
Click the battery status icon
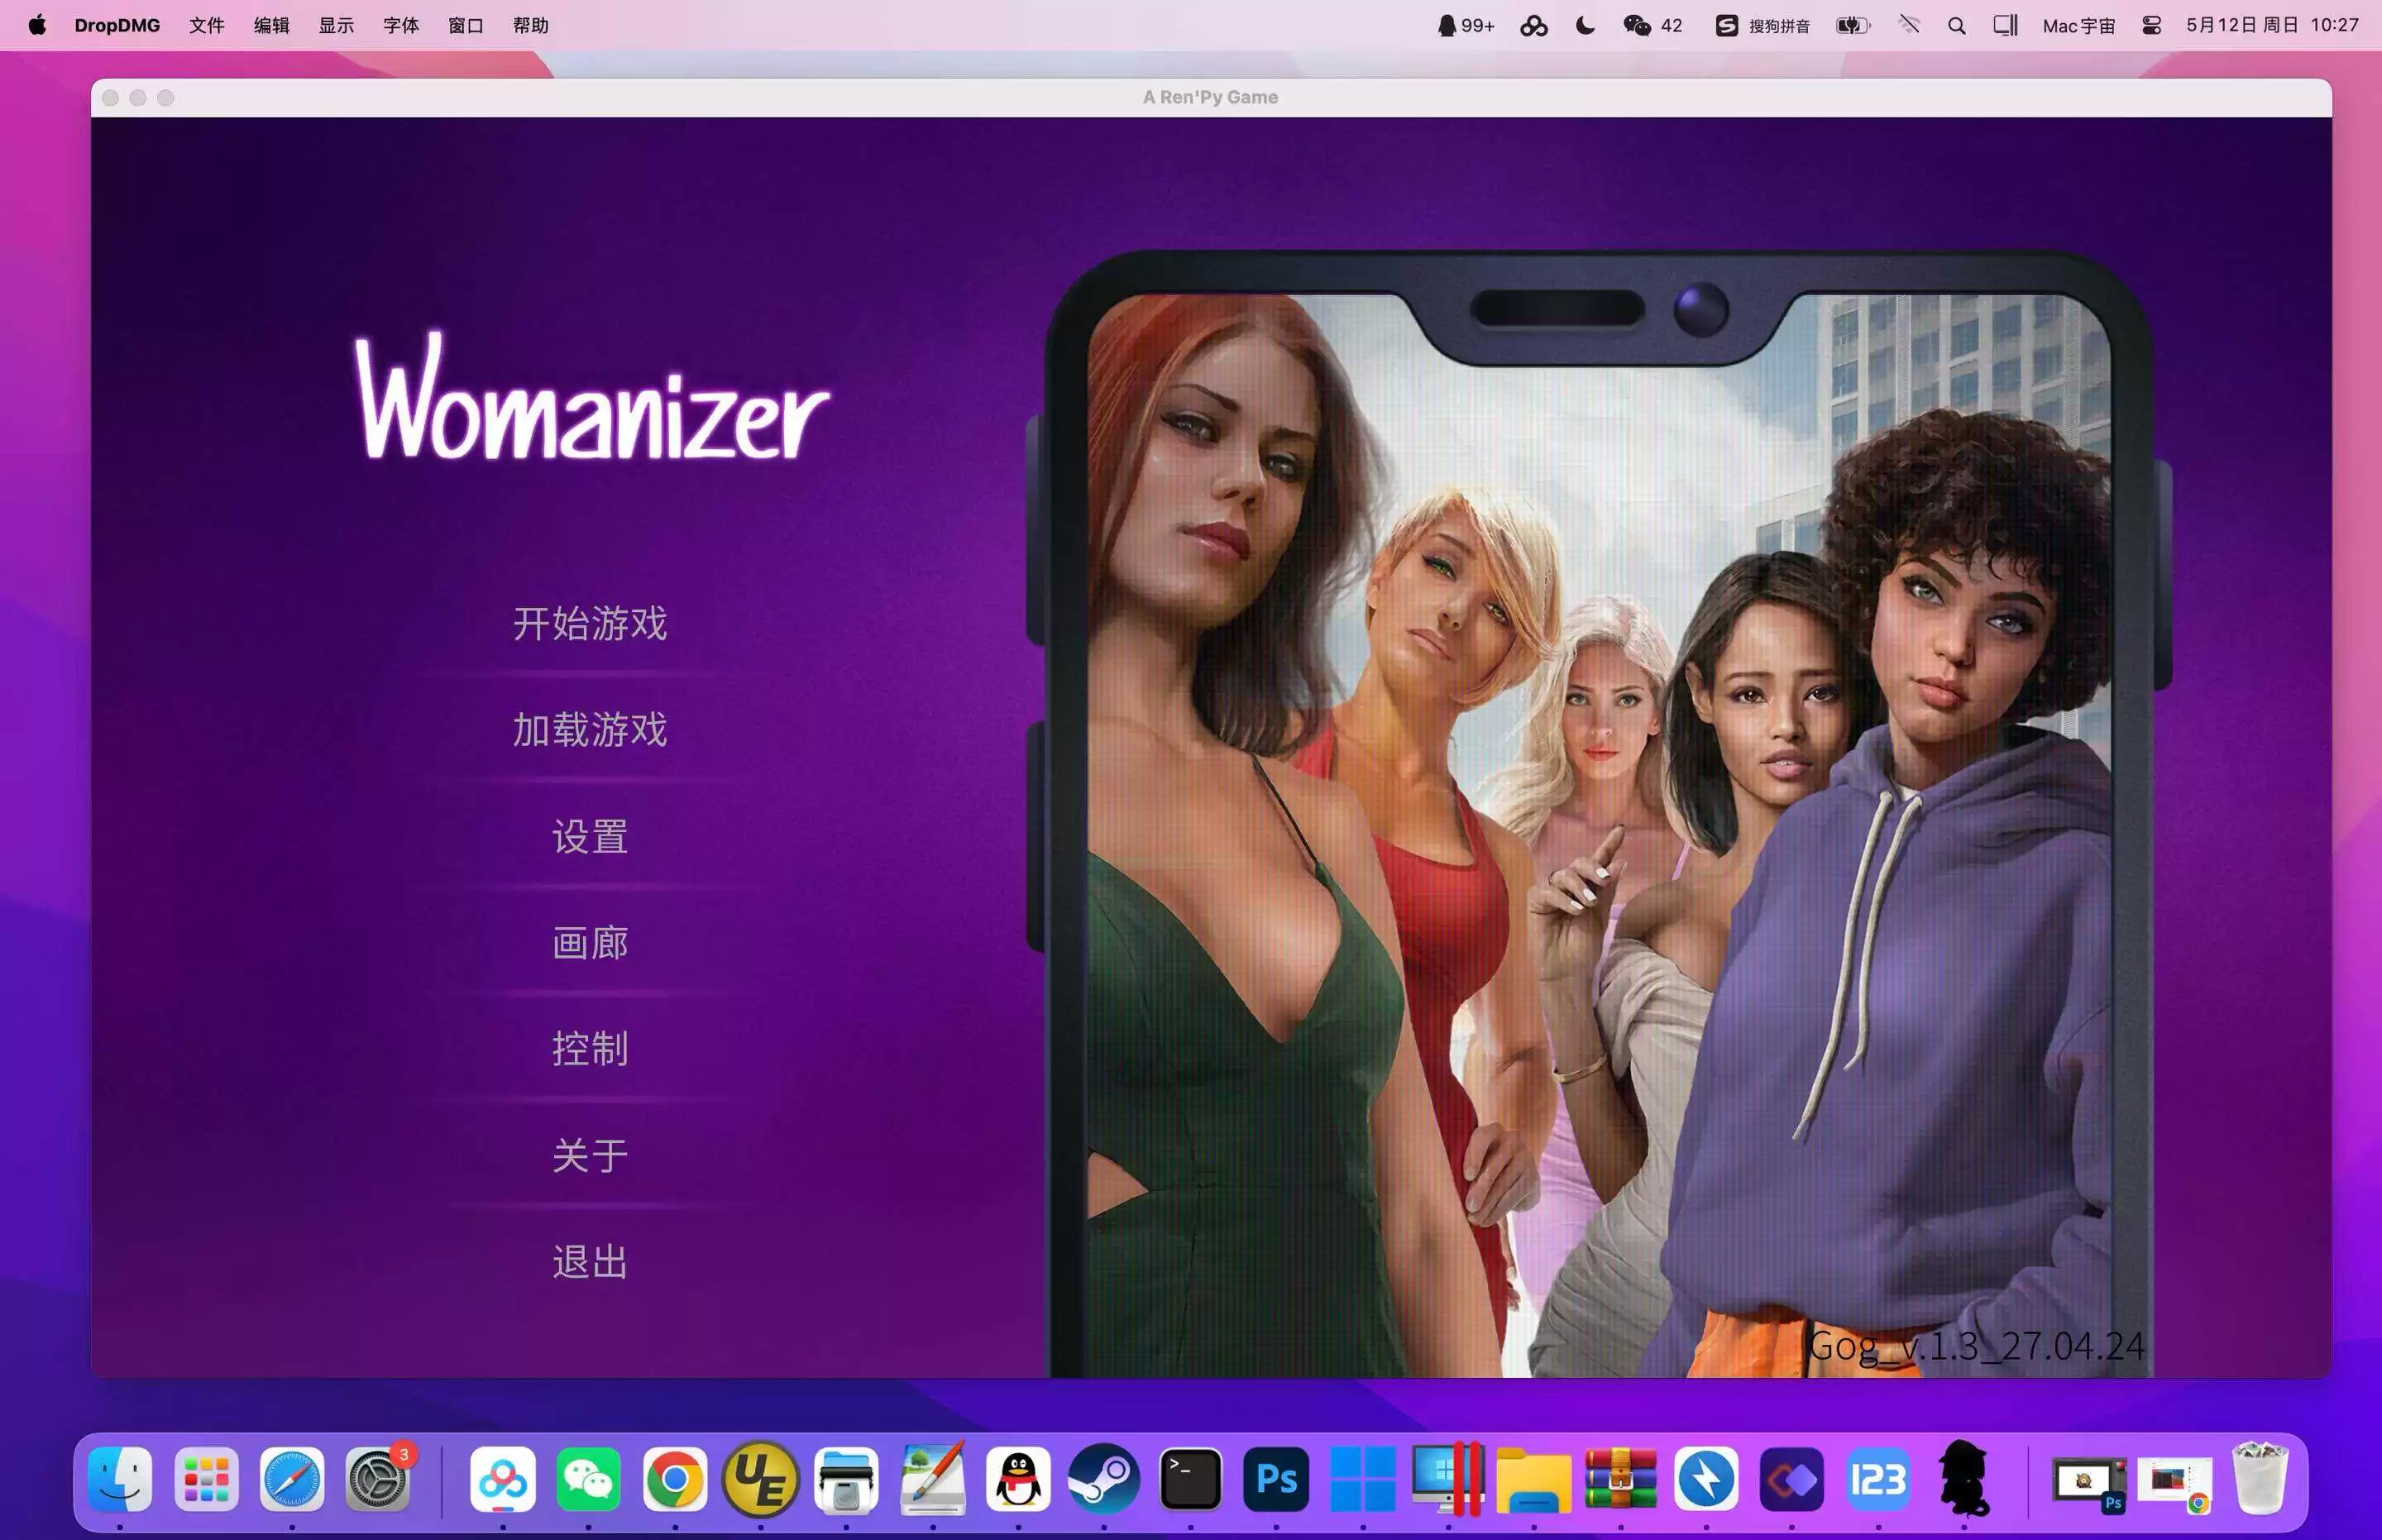[1853, 25]
